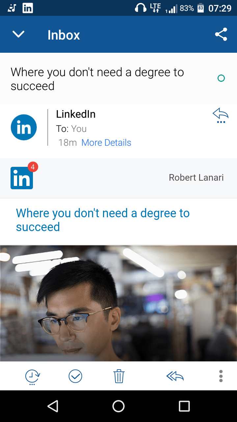Expand More Details of the email

click(106, 143)
